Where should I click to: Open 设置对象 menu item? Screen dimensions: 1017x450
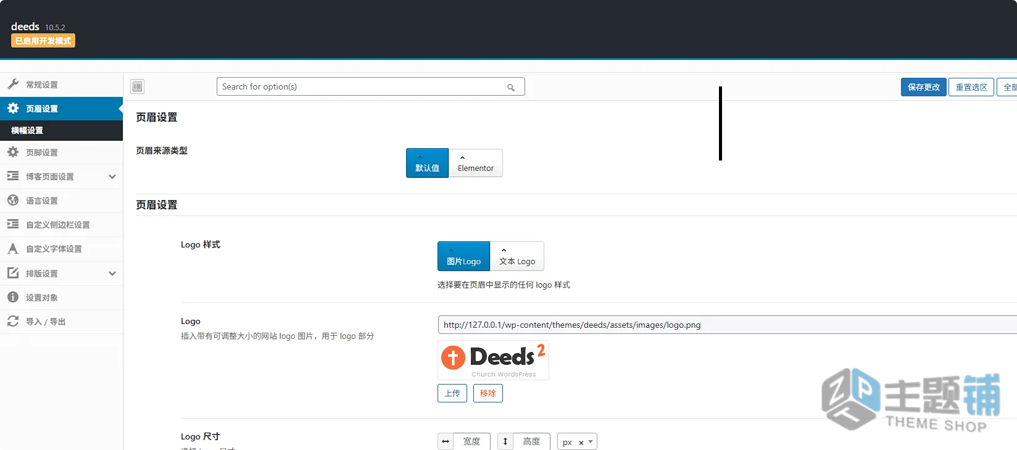click(62, 298)
